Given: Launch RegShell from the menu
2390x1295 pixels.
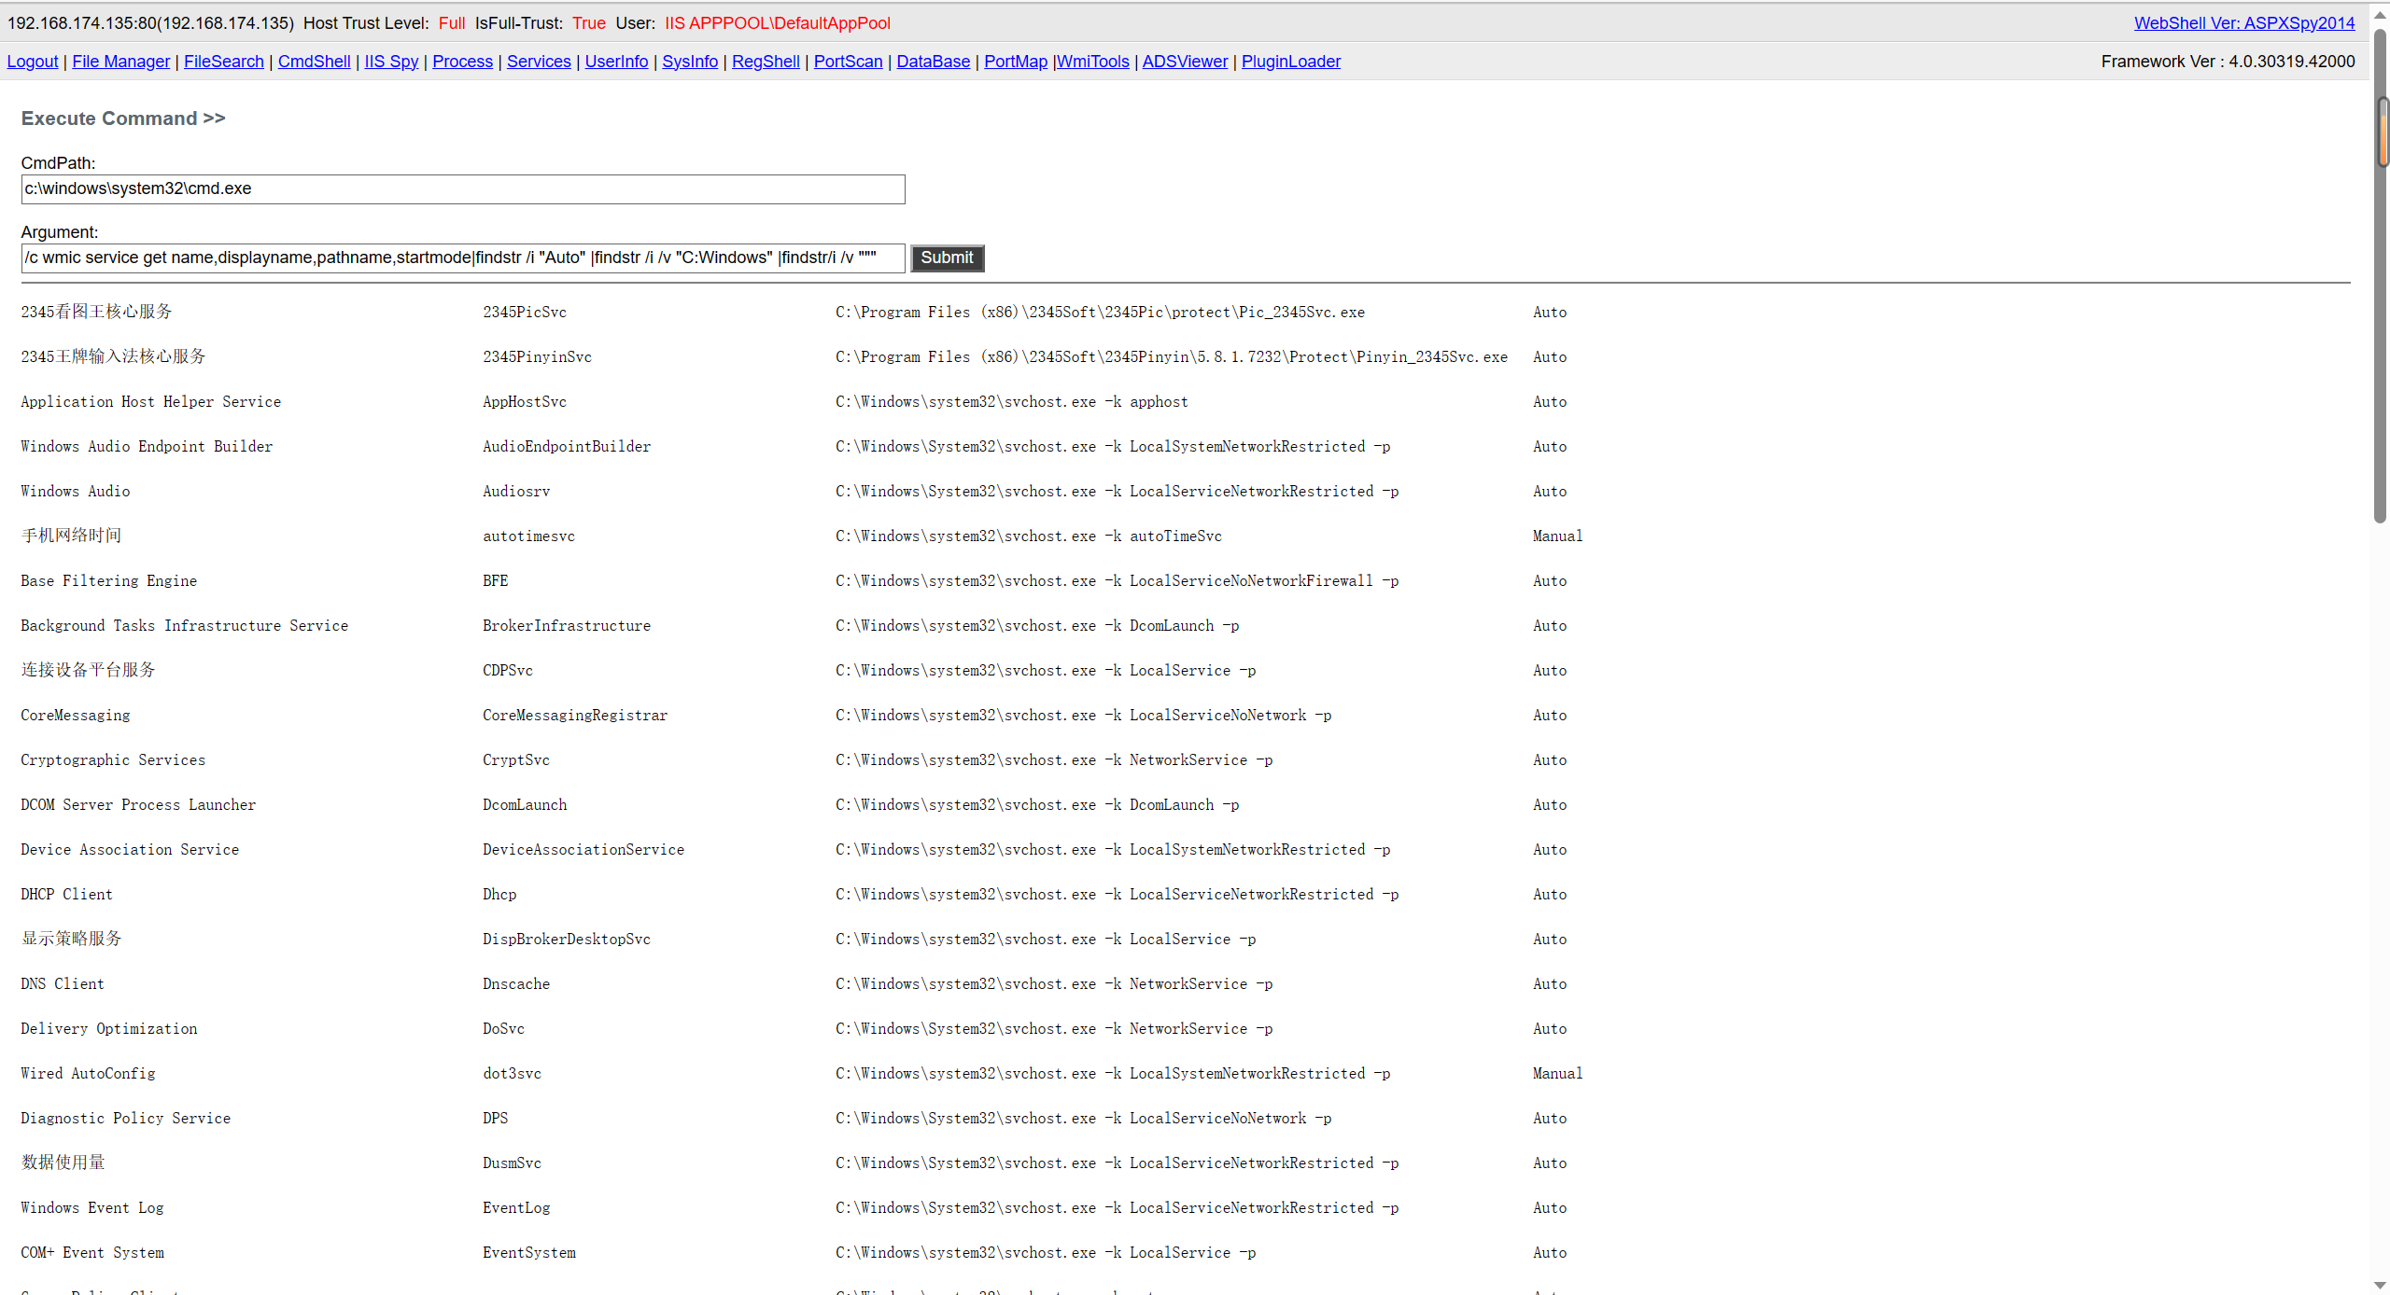Looking at the screenshot, I should pyautogui.click(x=766, y=62).
